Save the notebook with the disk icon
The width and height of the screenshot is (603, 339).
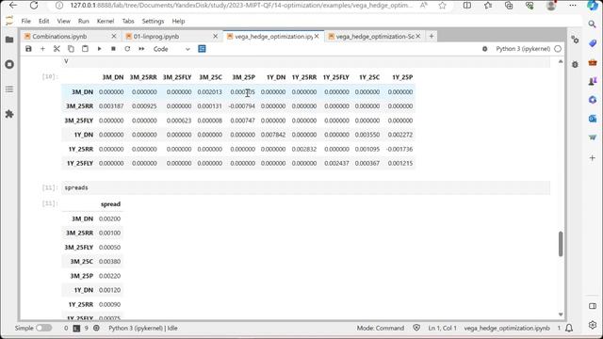(x=28, y=49)
